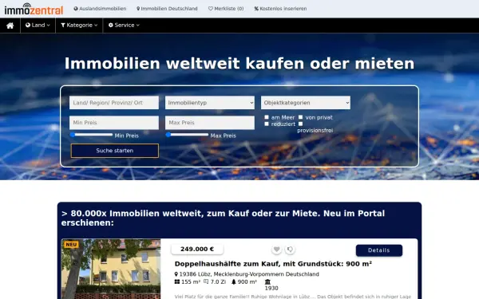
Task: Expand the Land menu
Action: pos(38,26)
